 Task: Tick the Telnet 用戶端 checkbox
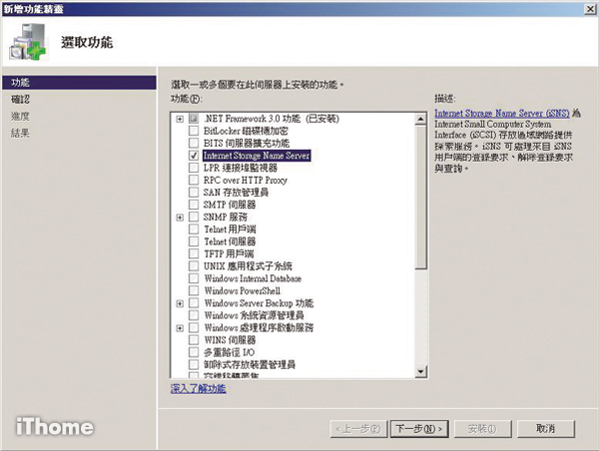194,228
